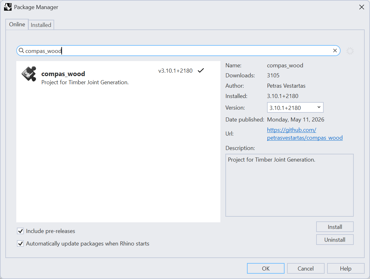The height and width of the screenshot is (279, 370).
Task: Open Help for Package Manager
Action: pyautogui.click(x=346, y=268)
